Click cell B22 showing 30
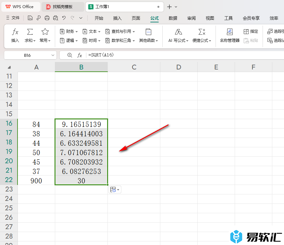This screenshot has width=284, height=245. click(x=81, y=180)
